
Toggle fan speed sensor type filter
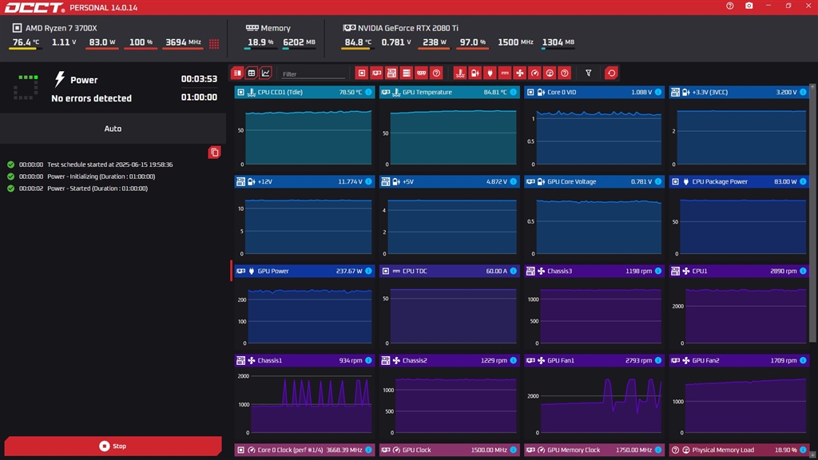pos(519,73)
